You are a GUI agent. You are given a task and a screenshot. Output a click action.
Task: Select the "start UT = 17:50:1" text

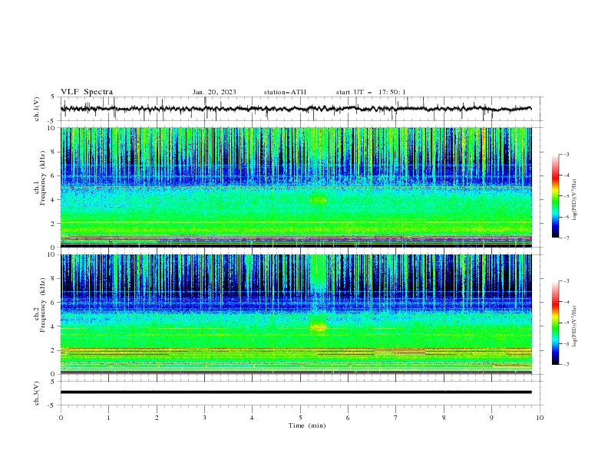(x=371, y=92)
